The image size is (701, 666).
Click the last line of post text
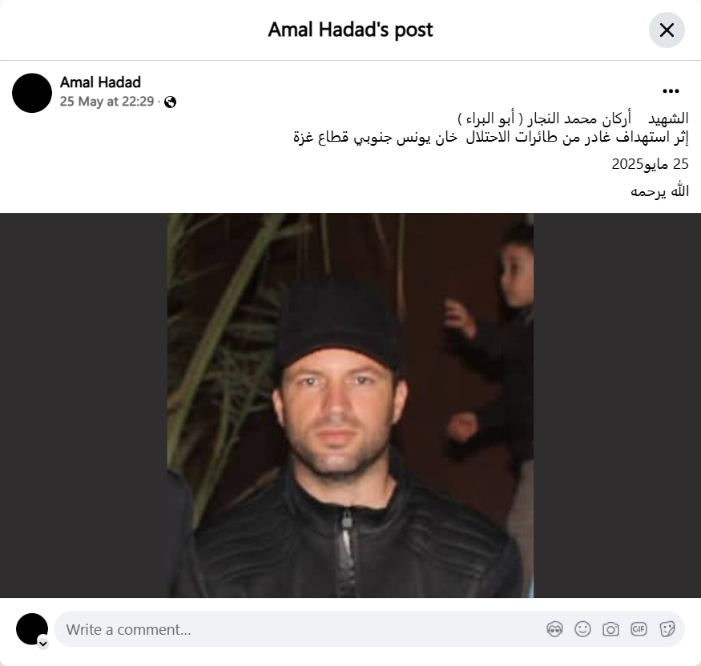coord(659,191)
